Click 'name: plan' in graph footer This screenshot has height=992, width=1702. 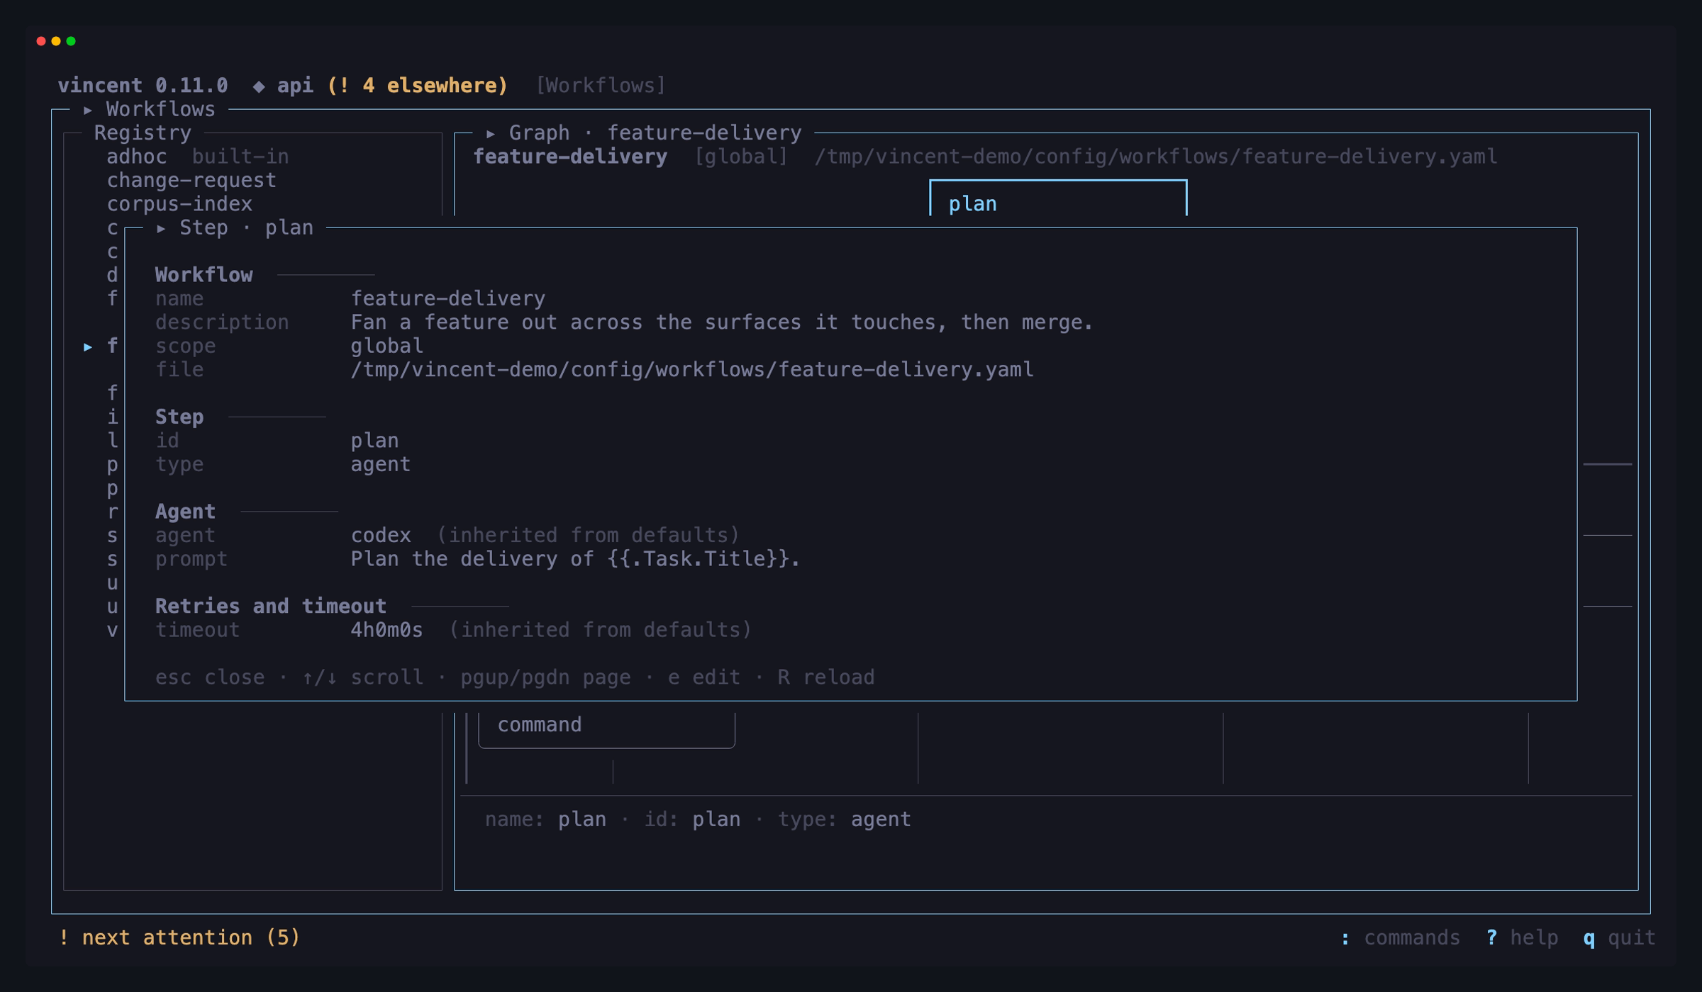pyautogui.click(x=545, y=820)
